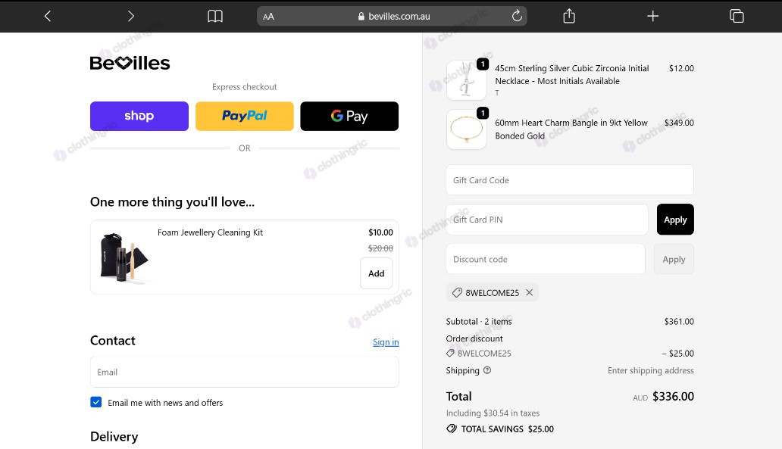
Task: Click the 8WELCOME25 tag chip icon
Action: click(457, 292)
